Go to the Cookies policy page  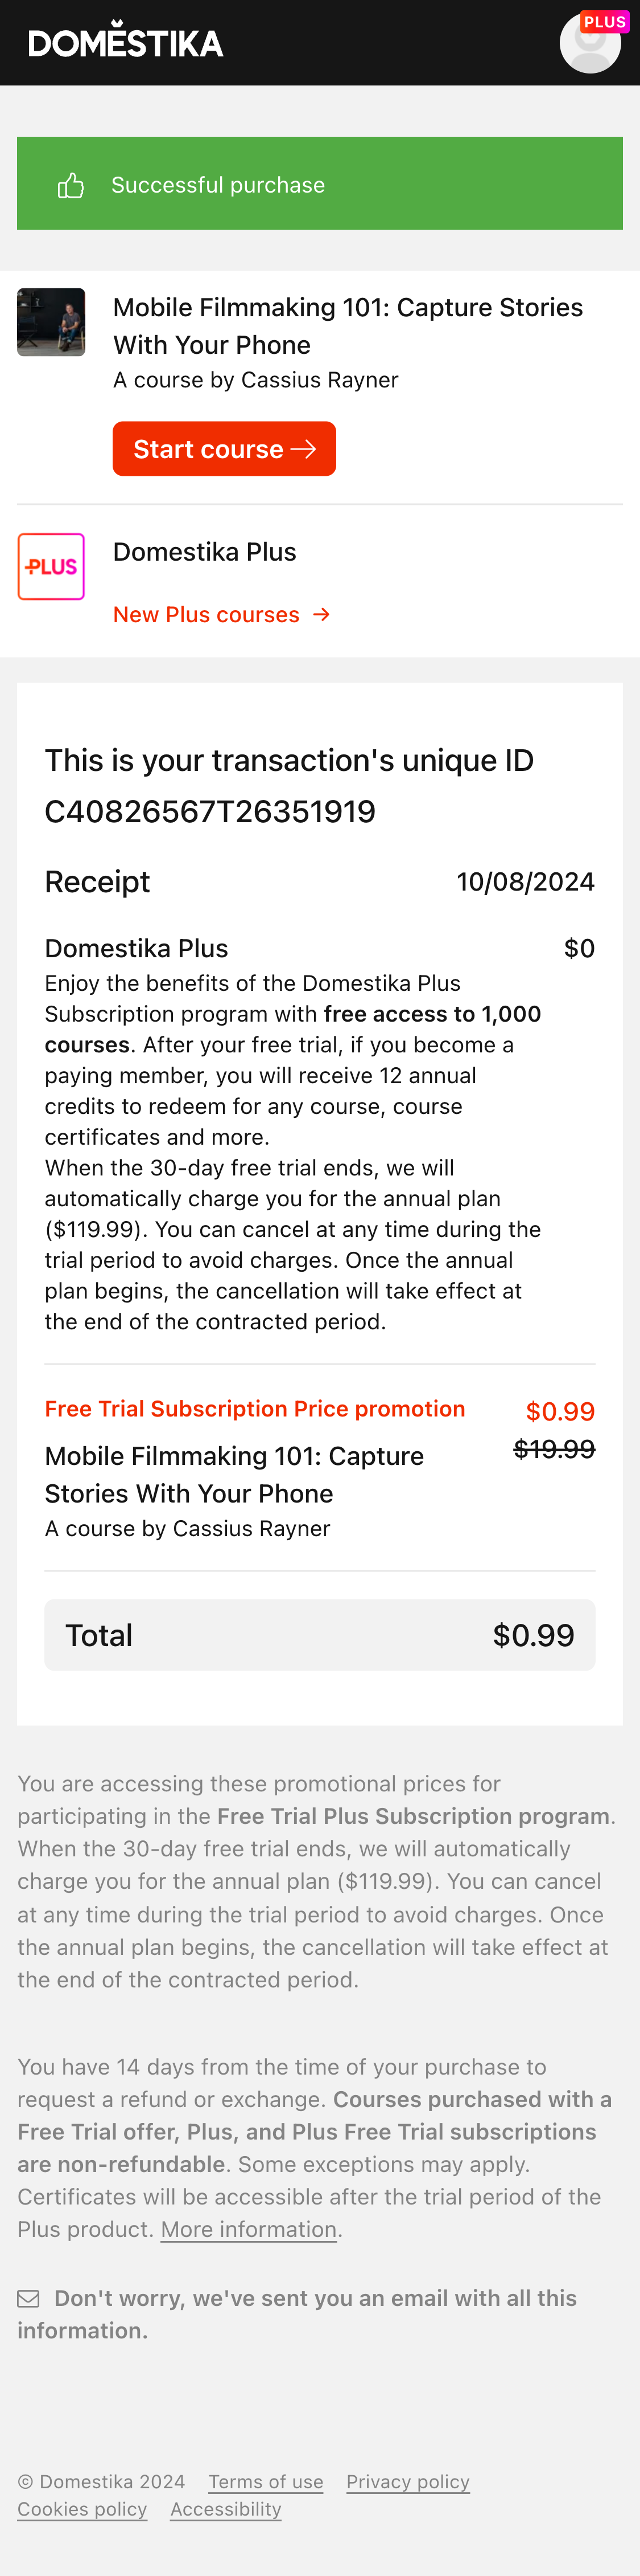(x=82, y=2509)
